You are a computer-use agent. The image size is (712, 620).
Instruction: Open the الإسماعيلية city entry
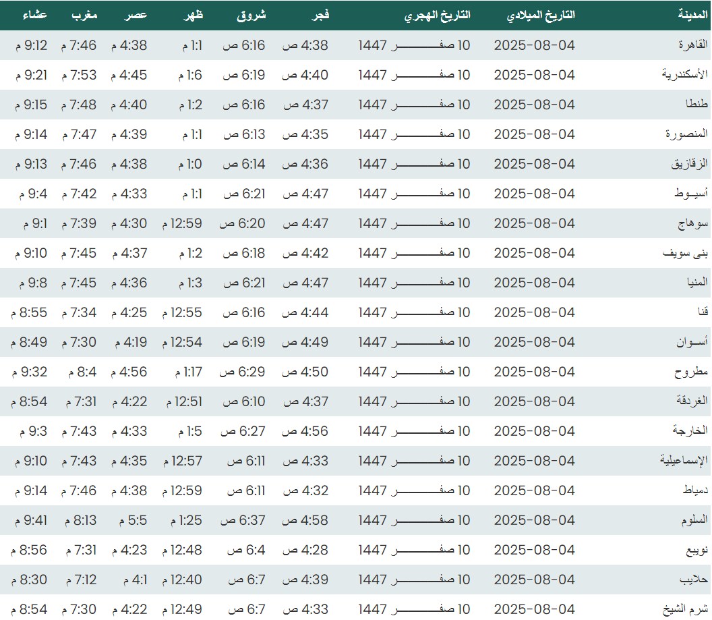684,461
